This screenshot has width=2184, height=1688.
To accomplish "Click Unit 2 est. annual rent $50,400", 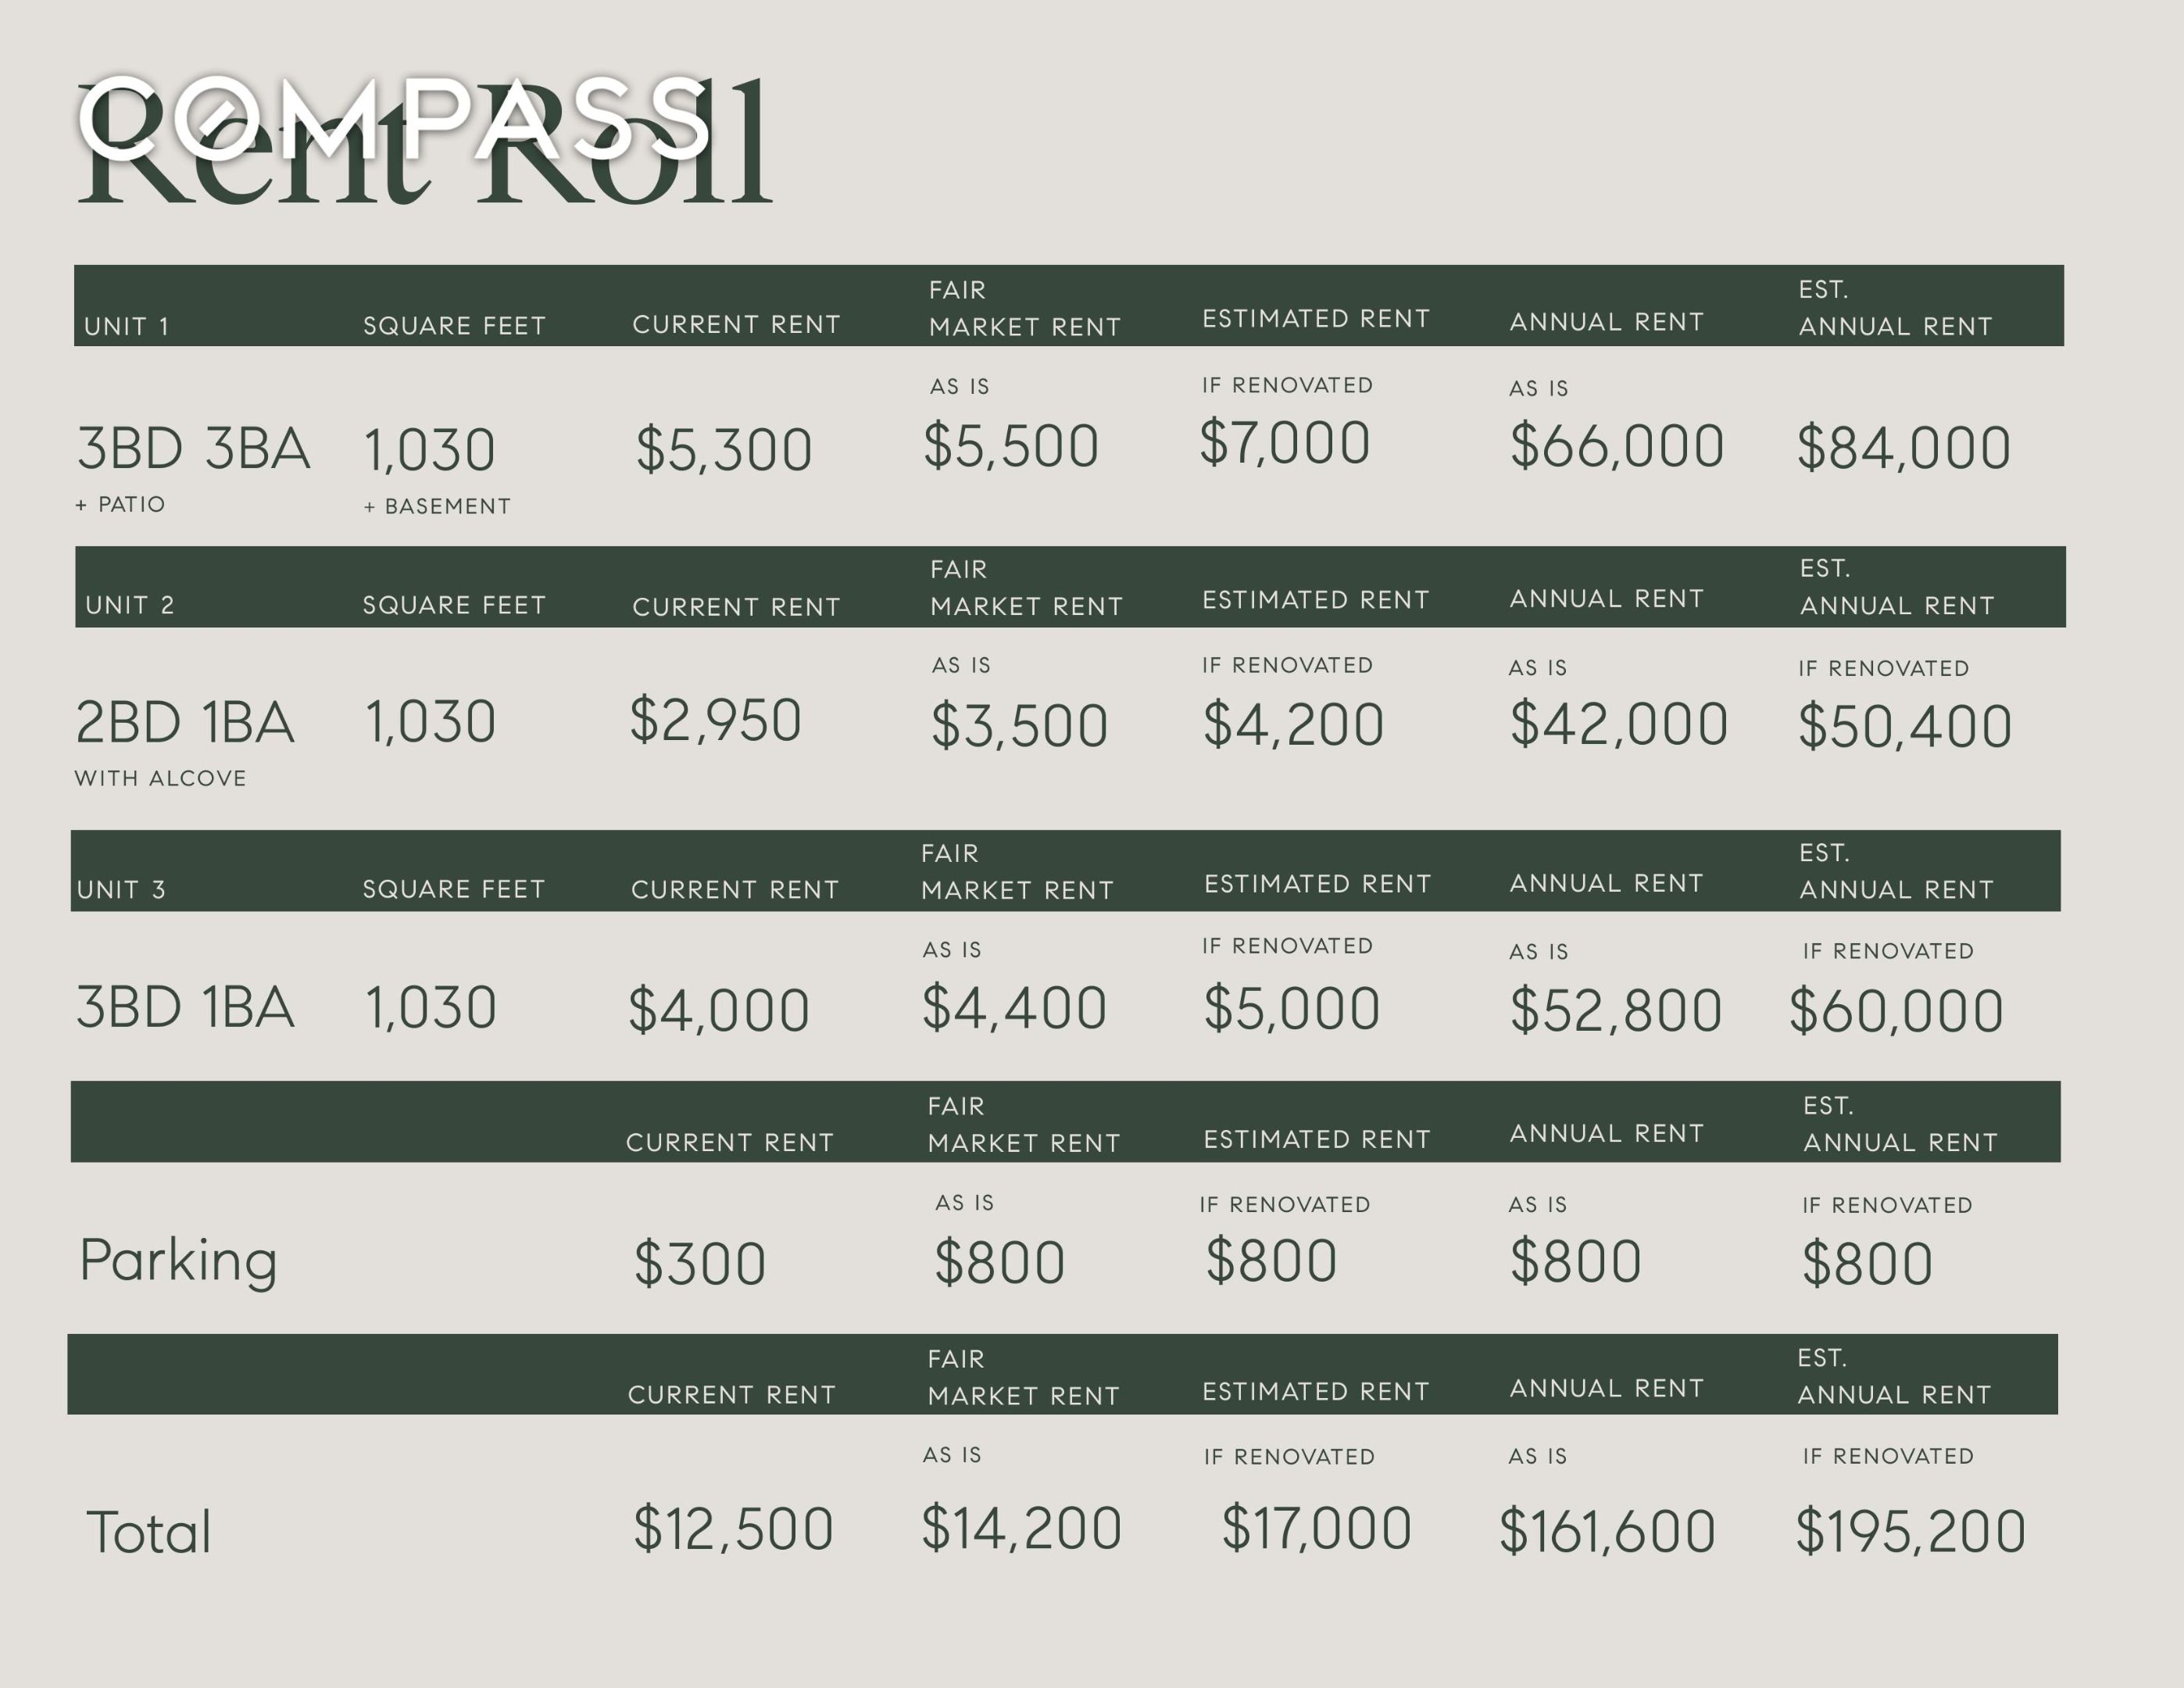I will [x=1904, y=726].
